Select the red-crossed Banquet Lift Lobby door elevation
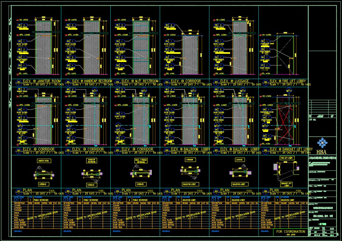This screenshot has width=342, height=241. point(285,121)
